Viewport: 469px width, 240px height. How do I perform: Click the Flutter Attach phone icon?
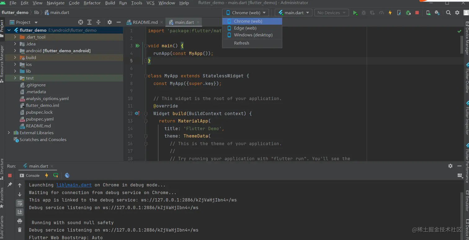click(x=399, y=13)
